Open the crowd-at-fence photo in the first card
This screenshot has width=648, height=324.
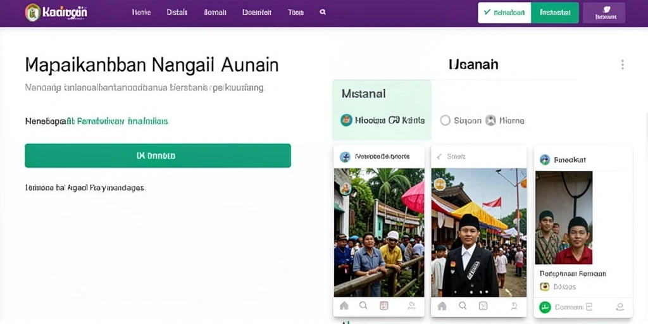(379, 232)
